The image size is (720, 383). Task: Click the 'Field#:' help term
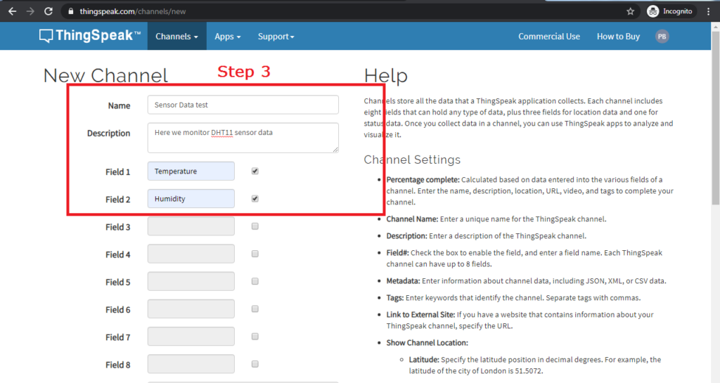tap(397, 253)
